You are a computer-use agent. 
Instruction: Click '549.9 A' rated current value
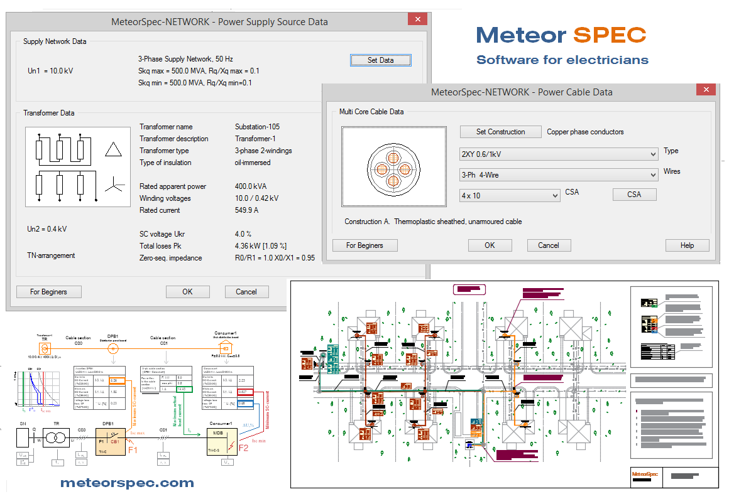tap(246, 210)
